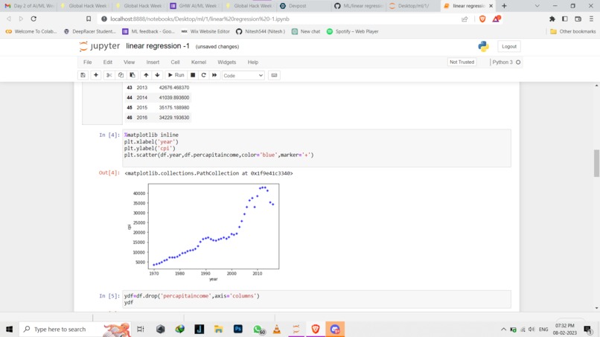Move selected cell up arrow

coord(146,75)
